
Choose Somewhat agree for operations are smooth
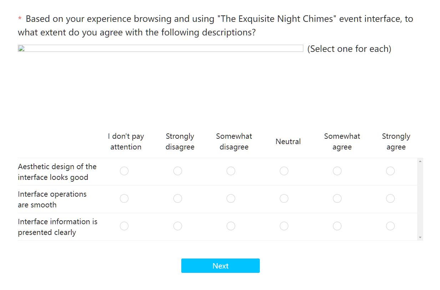337,198
